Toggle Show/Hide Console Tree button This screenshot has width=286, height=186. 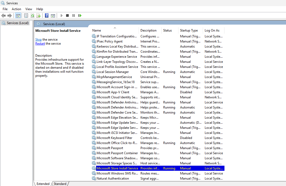pos(18,15)
